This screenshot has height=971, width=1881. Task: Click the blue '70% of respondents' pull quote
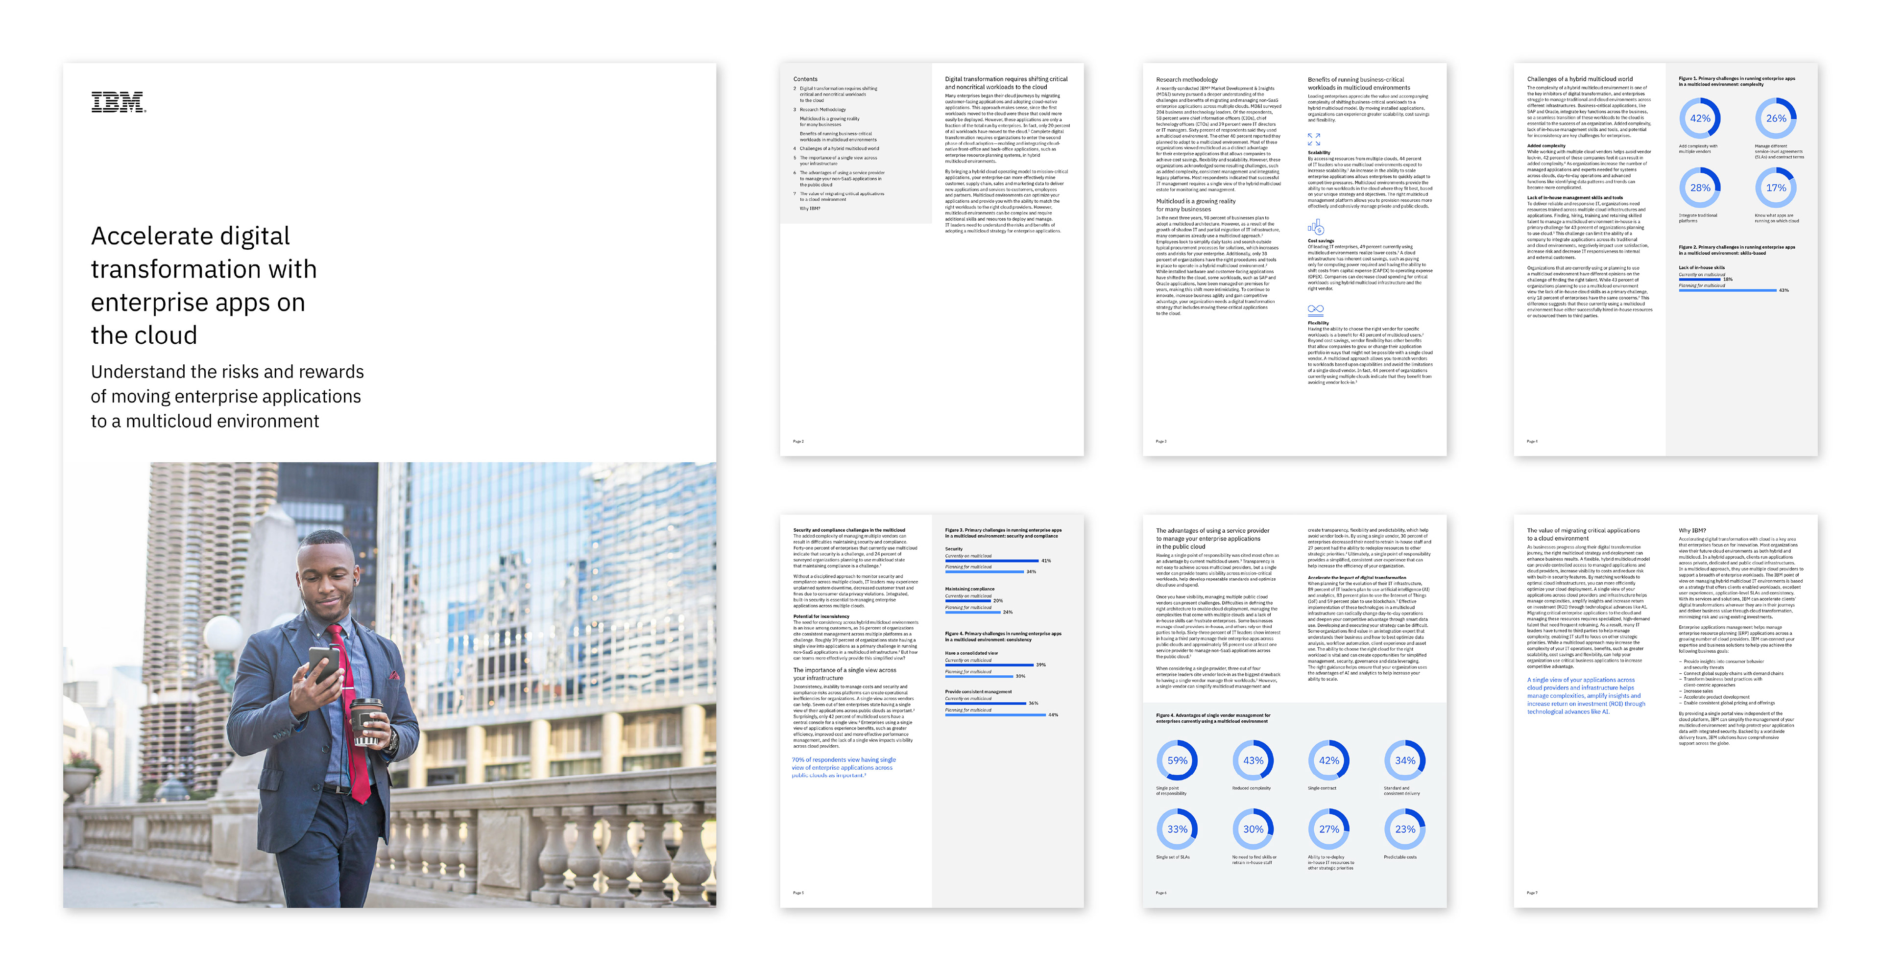tap(844, 767)
